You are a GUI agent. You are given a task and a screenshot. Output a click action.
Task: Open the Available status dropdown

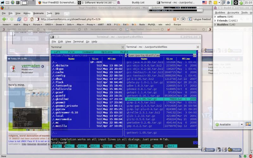point(241,124)
